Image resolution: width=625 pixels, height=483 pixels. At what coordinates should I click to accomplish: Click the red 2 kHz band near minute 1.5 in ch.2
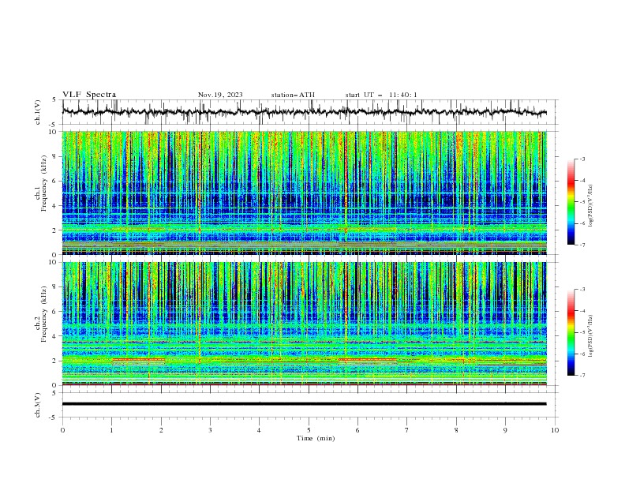click(x=138, y=359)
